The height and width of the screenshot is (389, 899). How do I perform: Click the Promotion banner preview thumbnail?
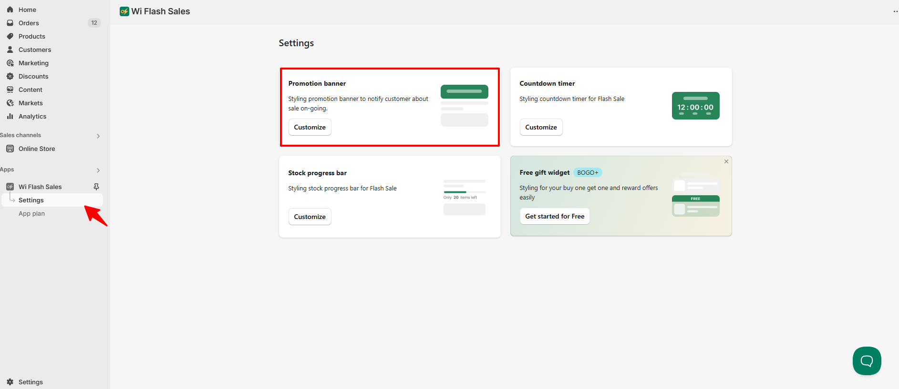point(464,106)
